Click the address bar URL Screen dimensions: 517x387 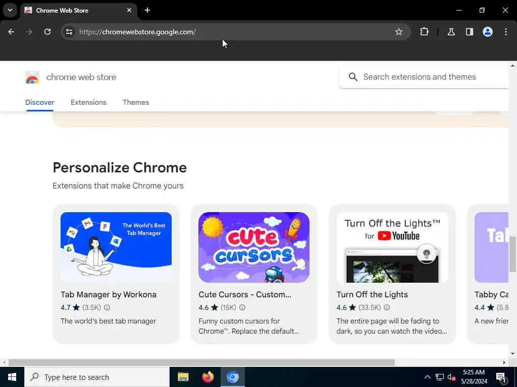pyautogui.click(x=137, y=32)
